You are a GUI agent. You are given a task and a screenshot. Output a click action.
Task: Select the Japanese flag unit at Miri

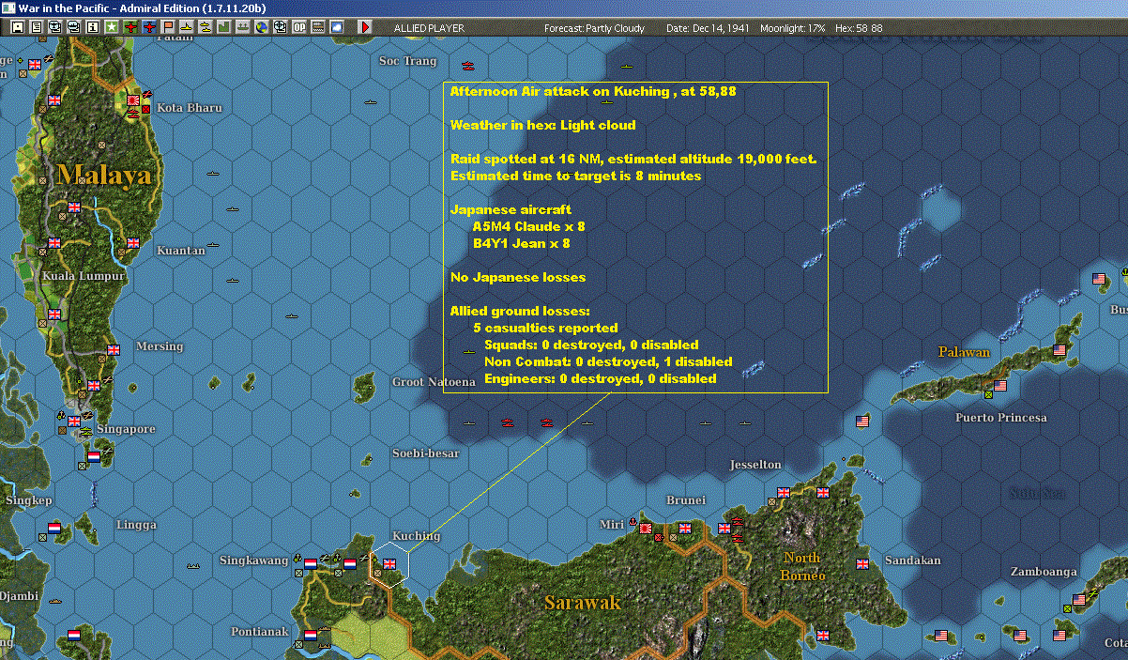click(646, 529)
